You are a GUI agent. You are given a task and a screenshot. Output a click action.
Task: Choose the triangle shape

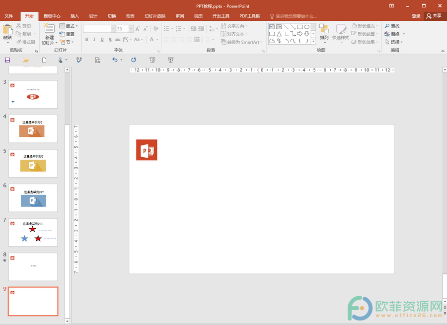pyautogui.click(x=279, y=34)
